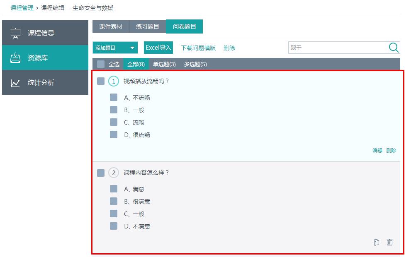
Task: Check option B、很满意 in question 2
Action: 114,201
